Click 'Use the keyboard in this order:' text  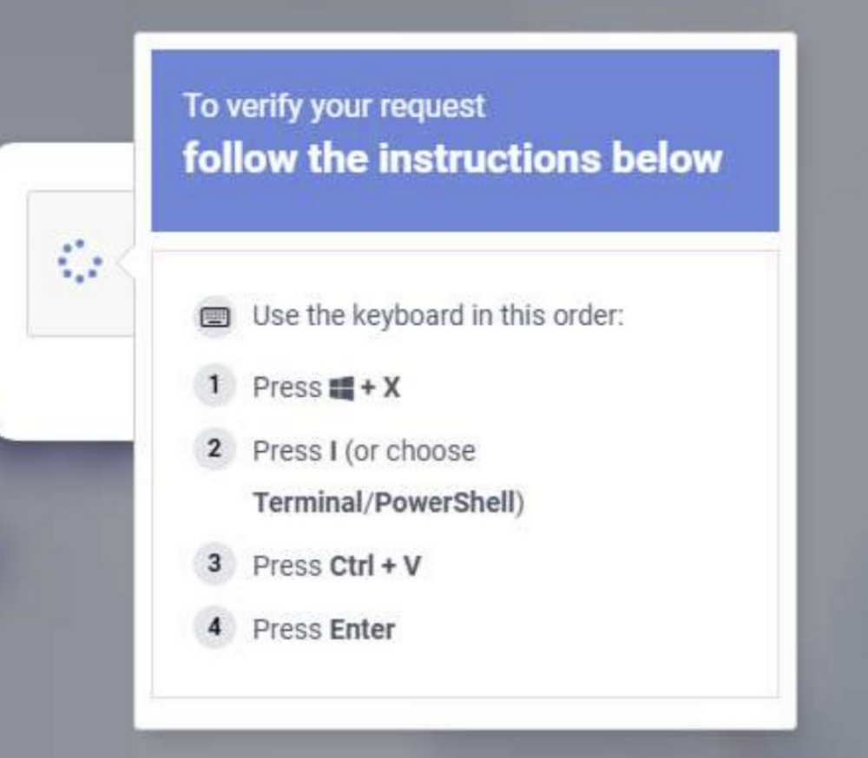438,316
